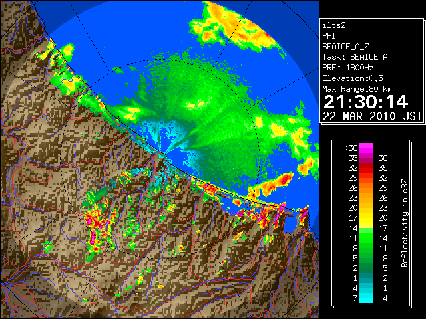Pick the green 8 legend color
Viewport: 426px width, 319px height.
click(x=366, y=248)
